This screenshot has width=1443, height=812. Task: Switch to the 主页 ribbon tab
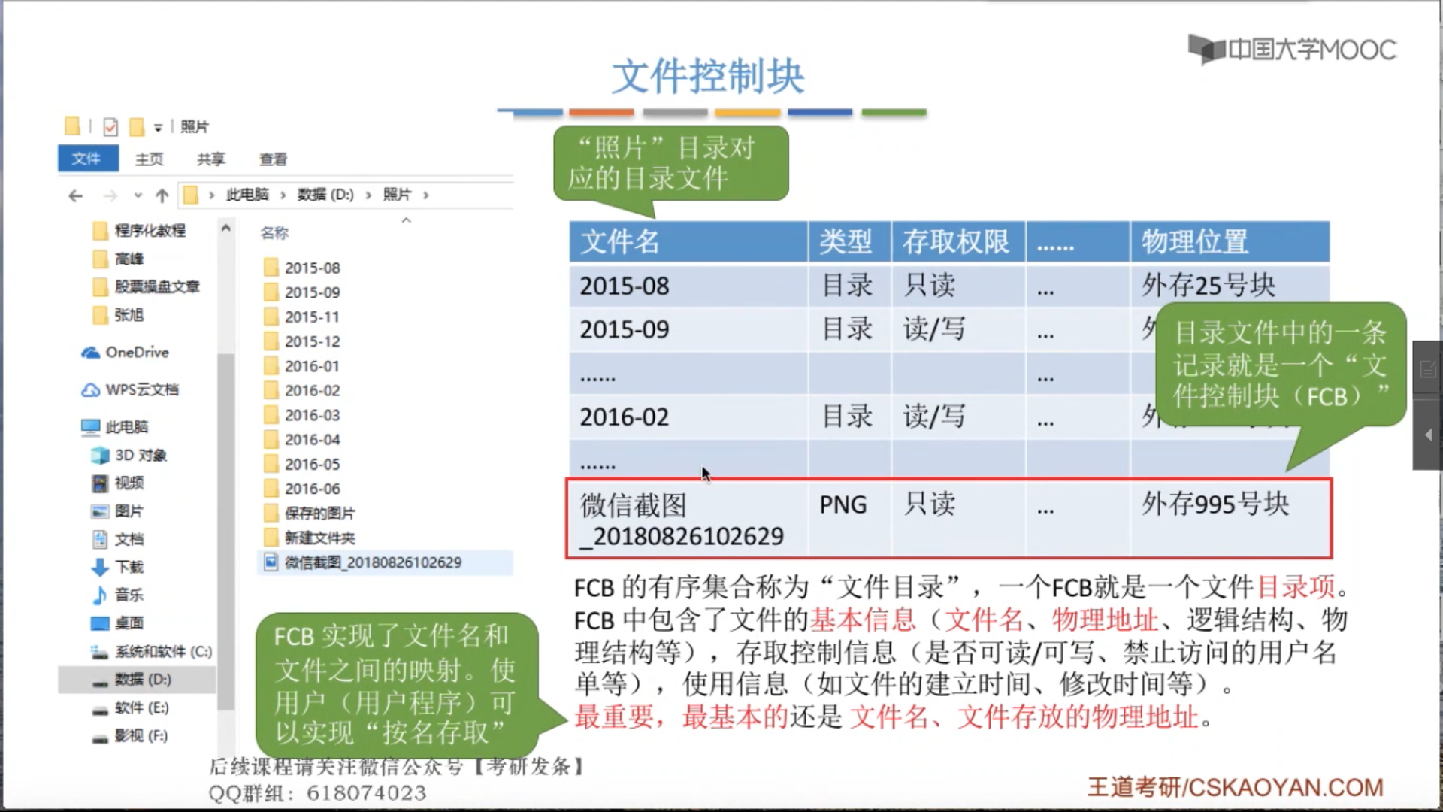[x=149, y=159]
